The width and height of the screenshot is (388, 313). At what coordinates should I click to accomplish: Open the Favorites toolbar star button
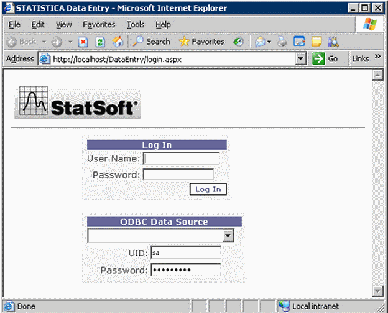[201, 42]
